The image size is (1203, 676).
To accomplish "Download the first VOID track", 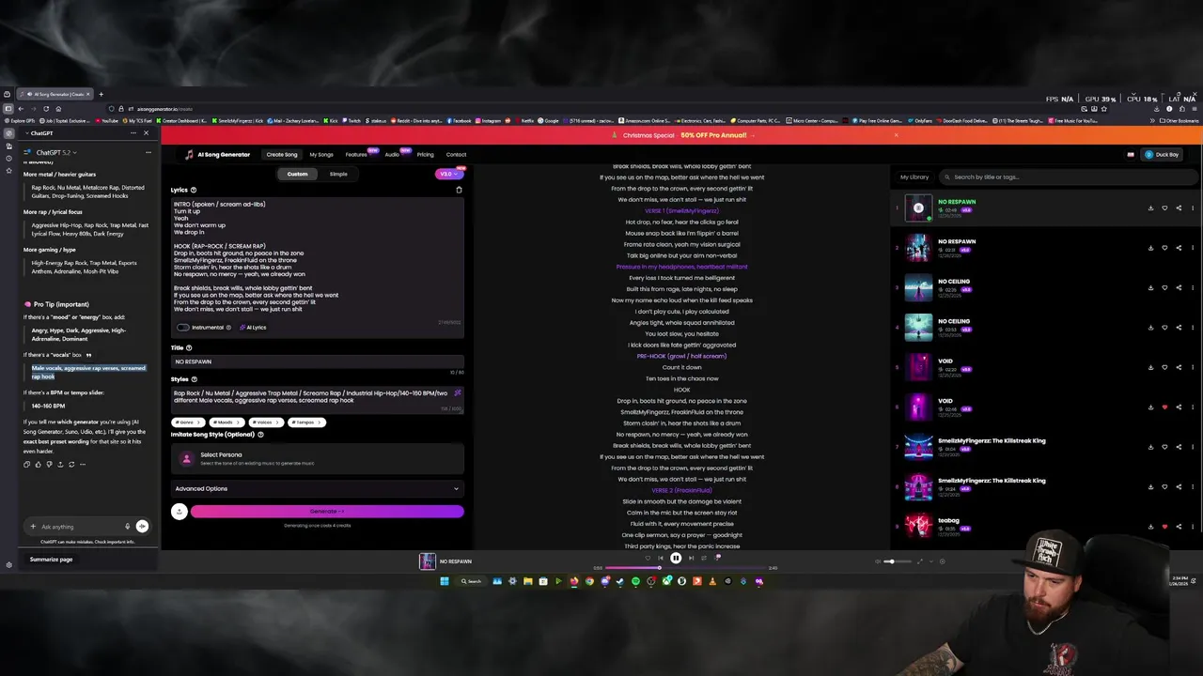I will tap(1150, 367).
